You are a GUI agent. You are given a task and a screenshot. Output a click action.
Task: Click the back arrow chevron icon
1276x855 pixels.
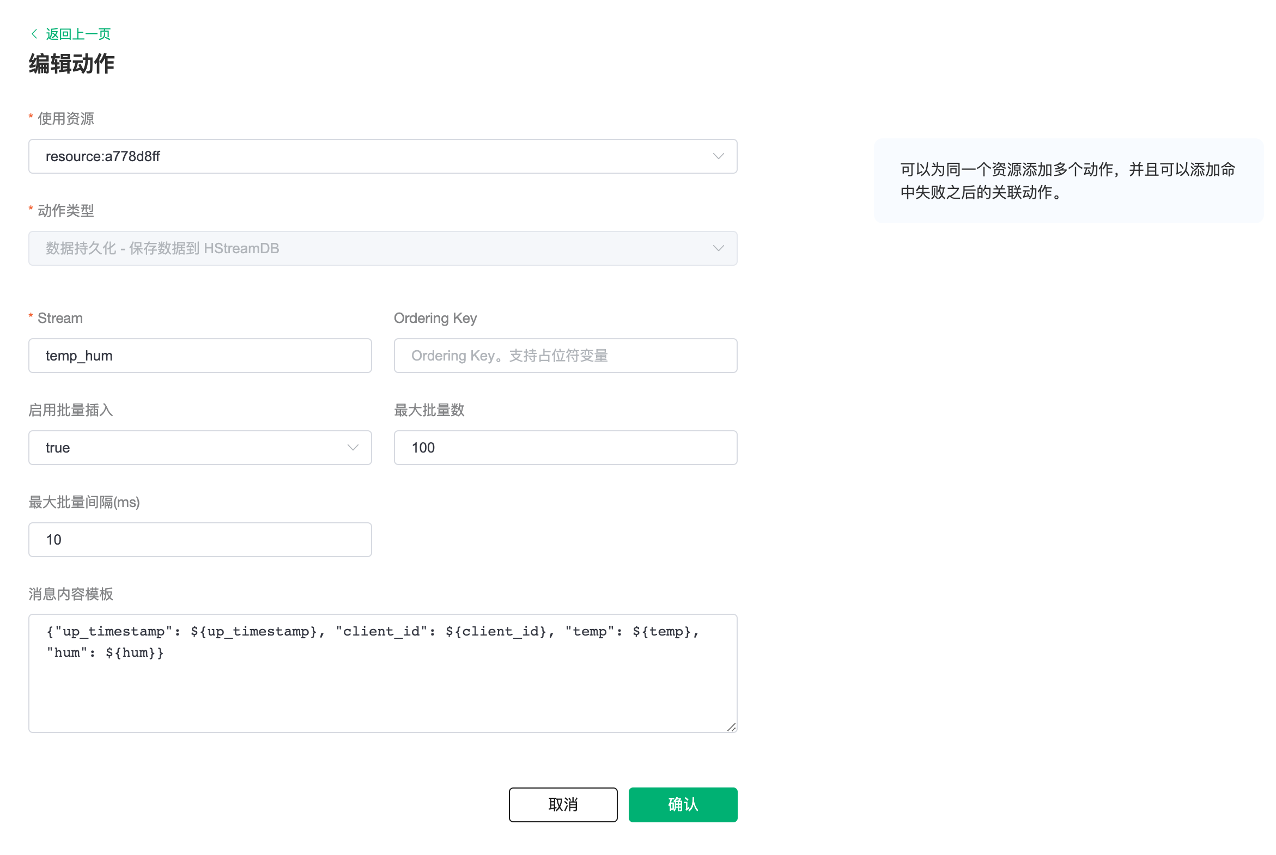pos(34,34)
